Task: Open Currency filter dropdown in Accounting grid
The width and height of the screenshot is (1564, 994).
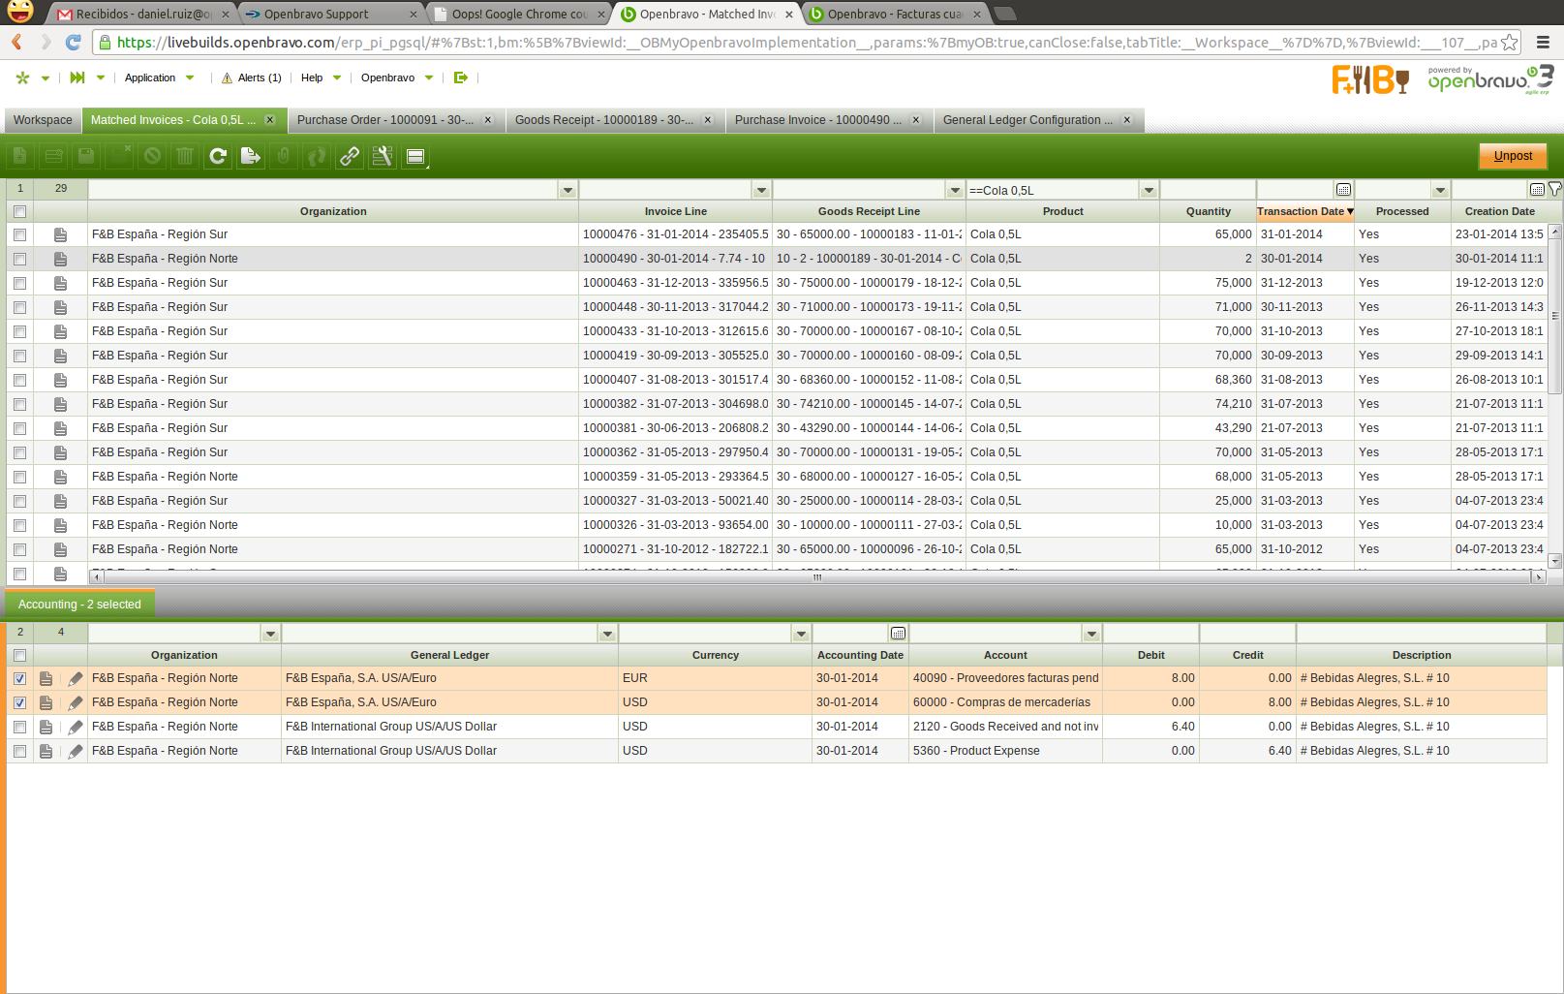Action: pyautogui.click(x=802, y=634)
